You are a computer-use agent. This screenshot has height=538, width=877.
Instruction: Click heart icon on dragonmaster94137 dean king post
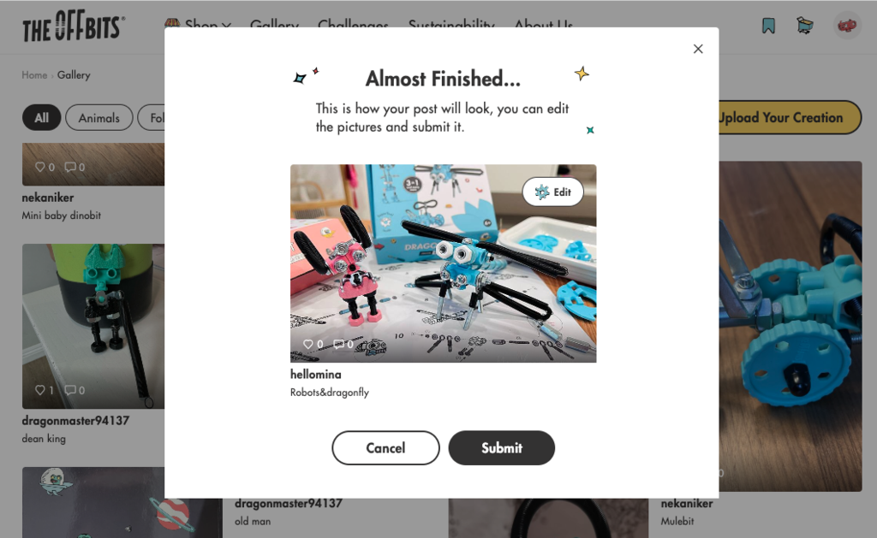coord(39,390)
